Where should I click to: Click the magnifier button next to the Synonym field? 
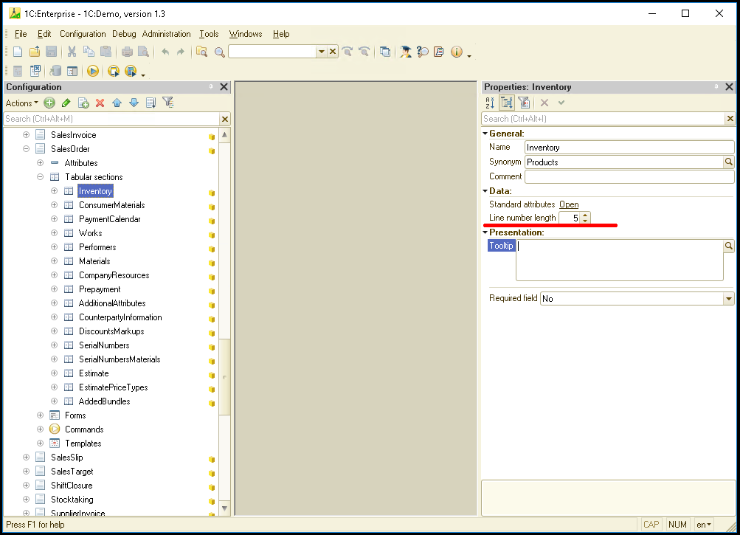[x=729, y=162]
